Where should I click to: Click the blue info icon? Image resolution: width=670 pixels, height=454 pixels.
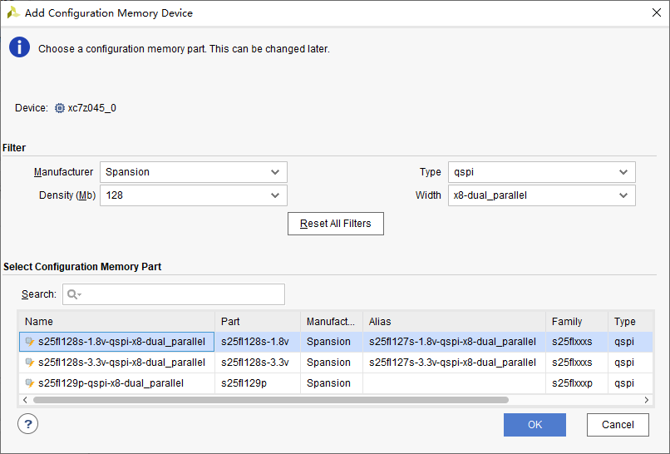pos(20,47)
